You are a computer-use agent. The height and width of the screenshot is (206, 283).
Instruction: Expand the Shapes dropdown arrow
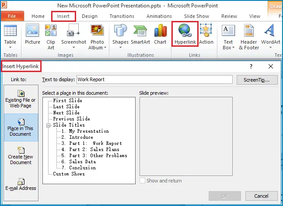[x=120, y=48]
